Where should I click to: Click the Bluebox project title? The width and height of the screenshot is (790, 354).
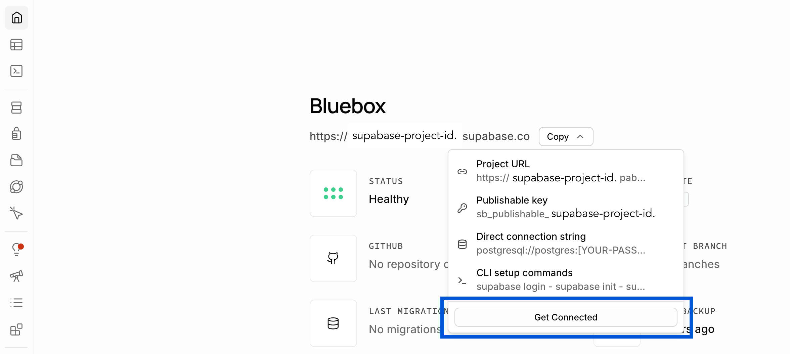(348, 106)
